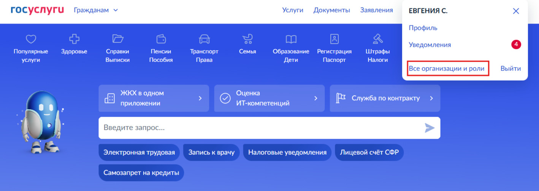Select the Справки Выписки folder icon
This screenshot has width=539, height=191.
118,39
